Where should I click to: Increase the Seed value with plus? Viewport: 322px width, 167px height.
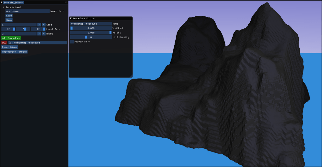[43, 25]
